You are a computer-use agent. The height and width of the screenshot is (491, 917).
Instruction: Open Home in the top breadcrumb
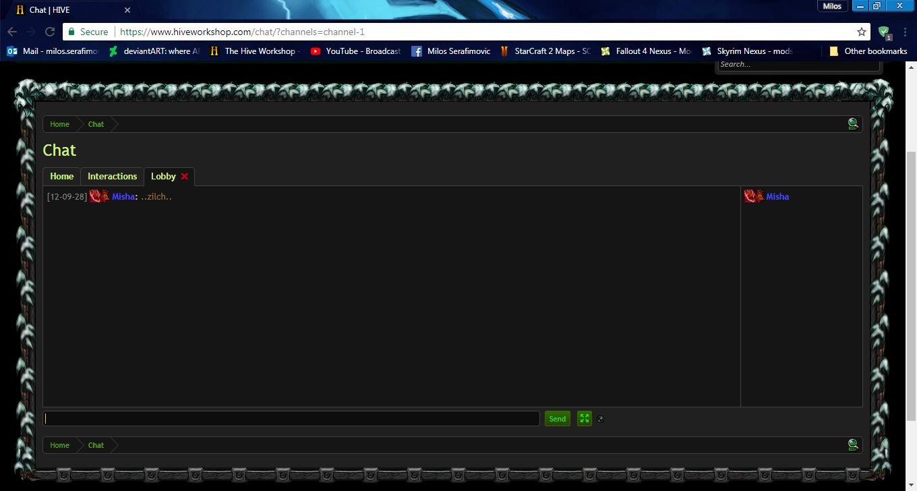point(59,124)
